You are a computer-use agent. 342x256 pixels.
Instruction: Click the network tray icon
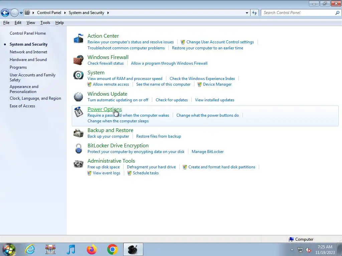(x=300, y=250)
